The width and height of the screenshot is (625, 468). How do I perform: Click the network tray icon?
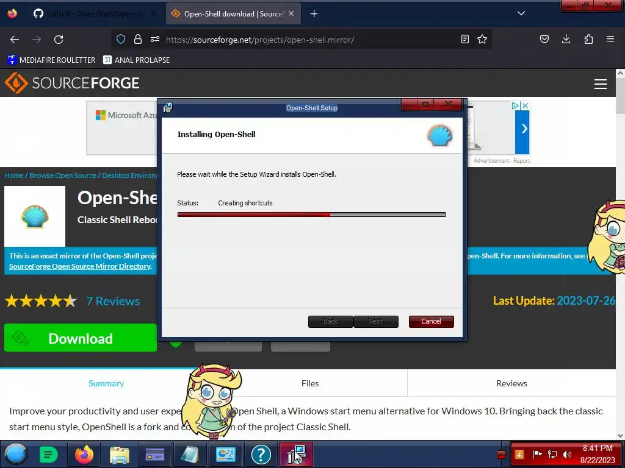coord(552,455)
